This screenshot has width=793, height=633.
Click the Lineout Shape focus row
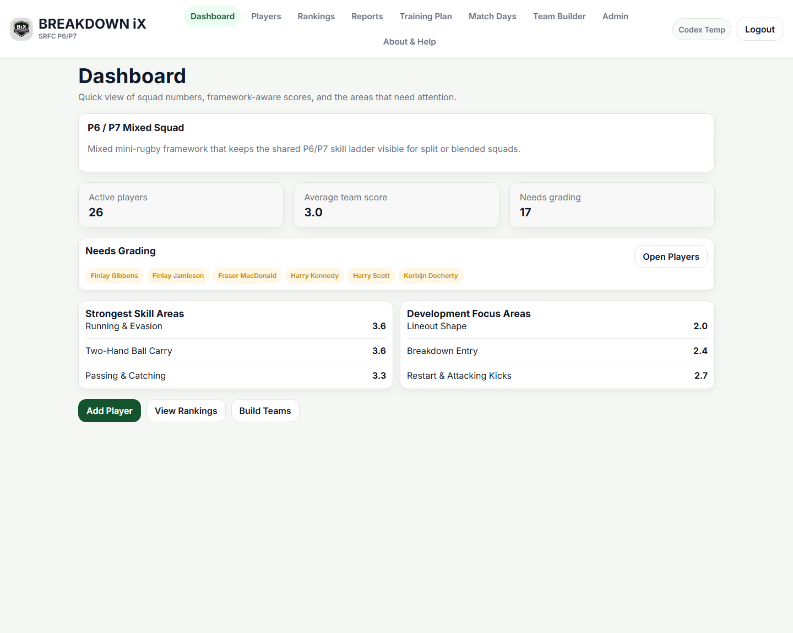coord(557,326)
